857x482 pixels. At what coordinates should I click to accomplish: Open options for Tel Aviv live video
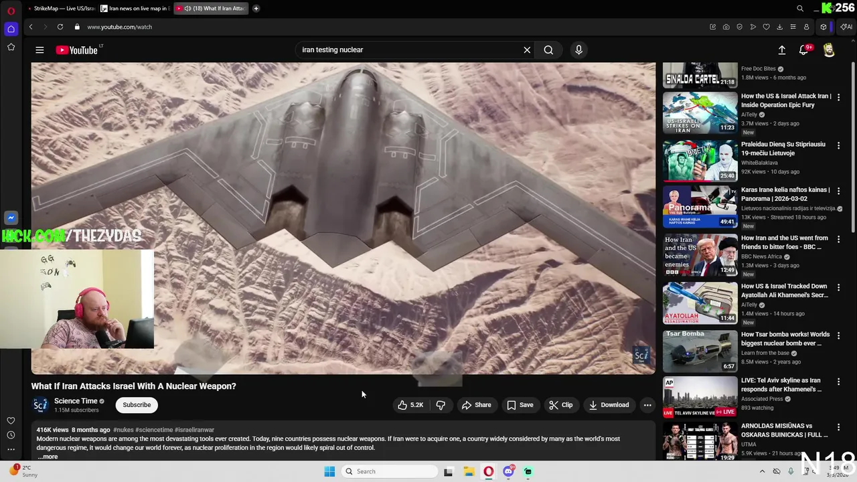(838, 382)
